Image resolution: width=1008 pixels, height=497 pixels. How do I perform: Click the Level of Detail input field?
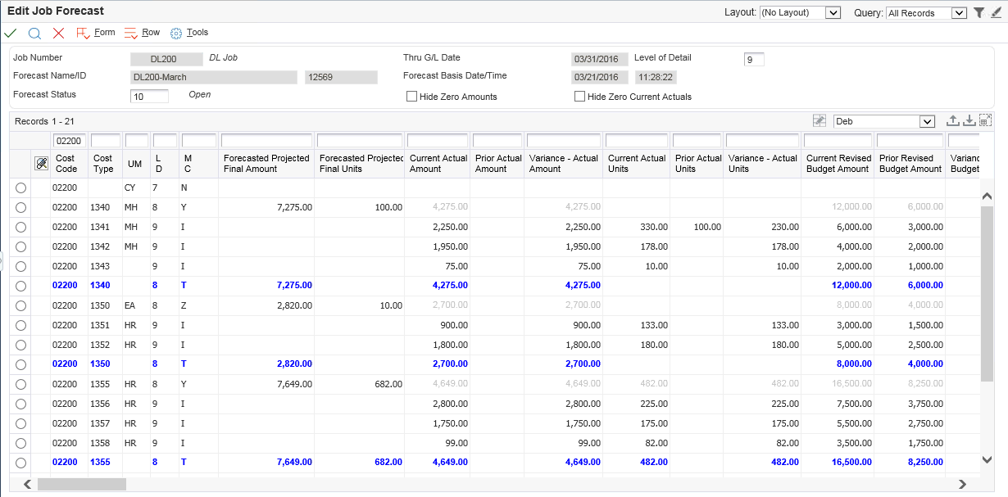pyautogui.click(x=754, y=60)
